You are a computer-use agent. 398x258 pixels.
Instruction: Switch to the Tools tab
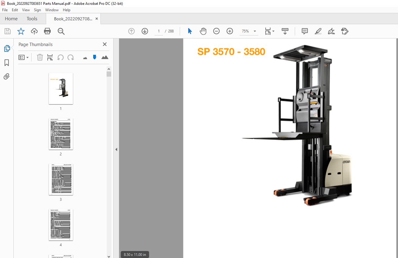pos(32,19)
